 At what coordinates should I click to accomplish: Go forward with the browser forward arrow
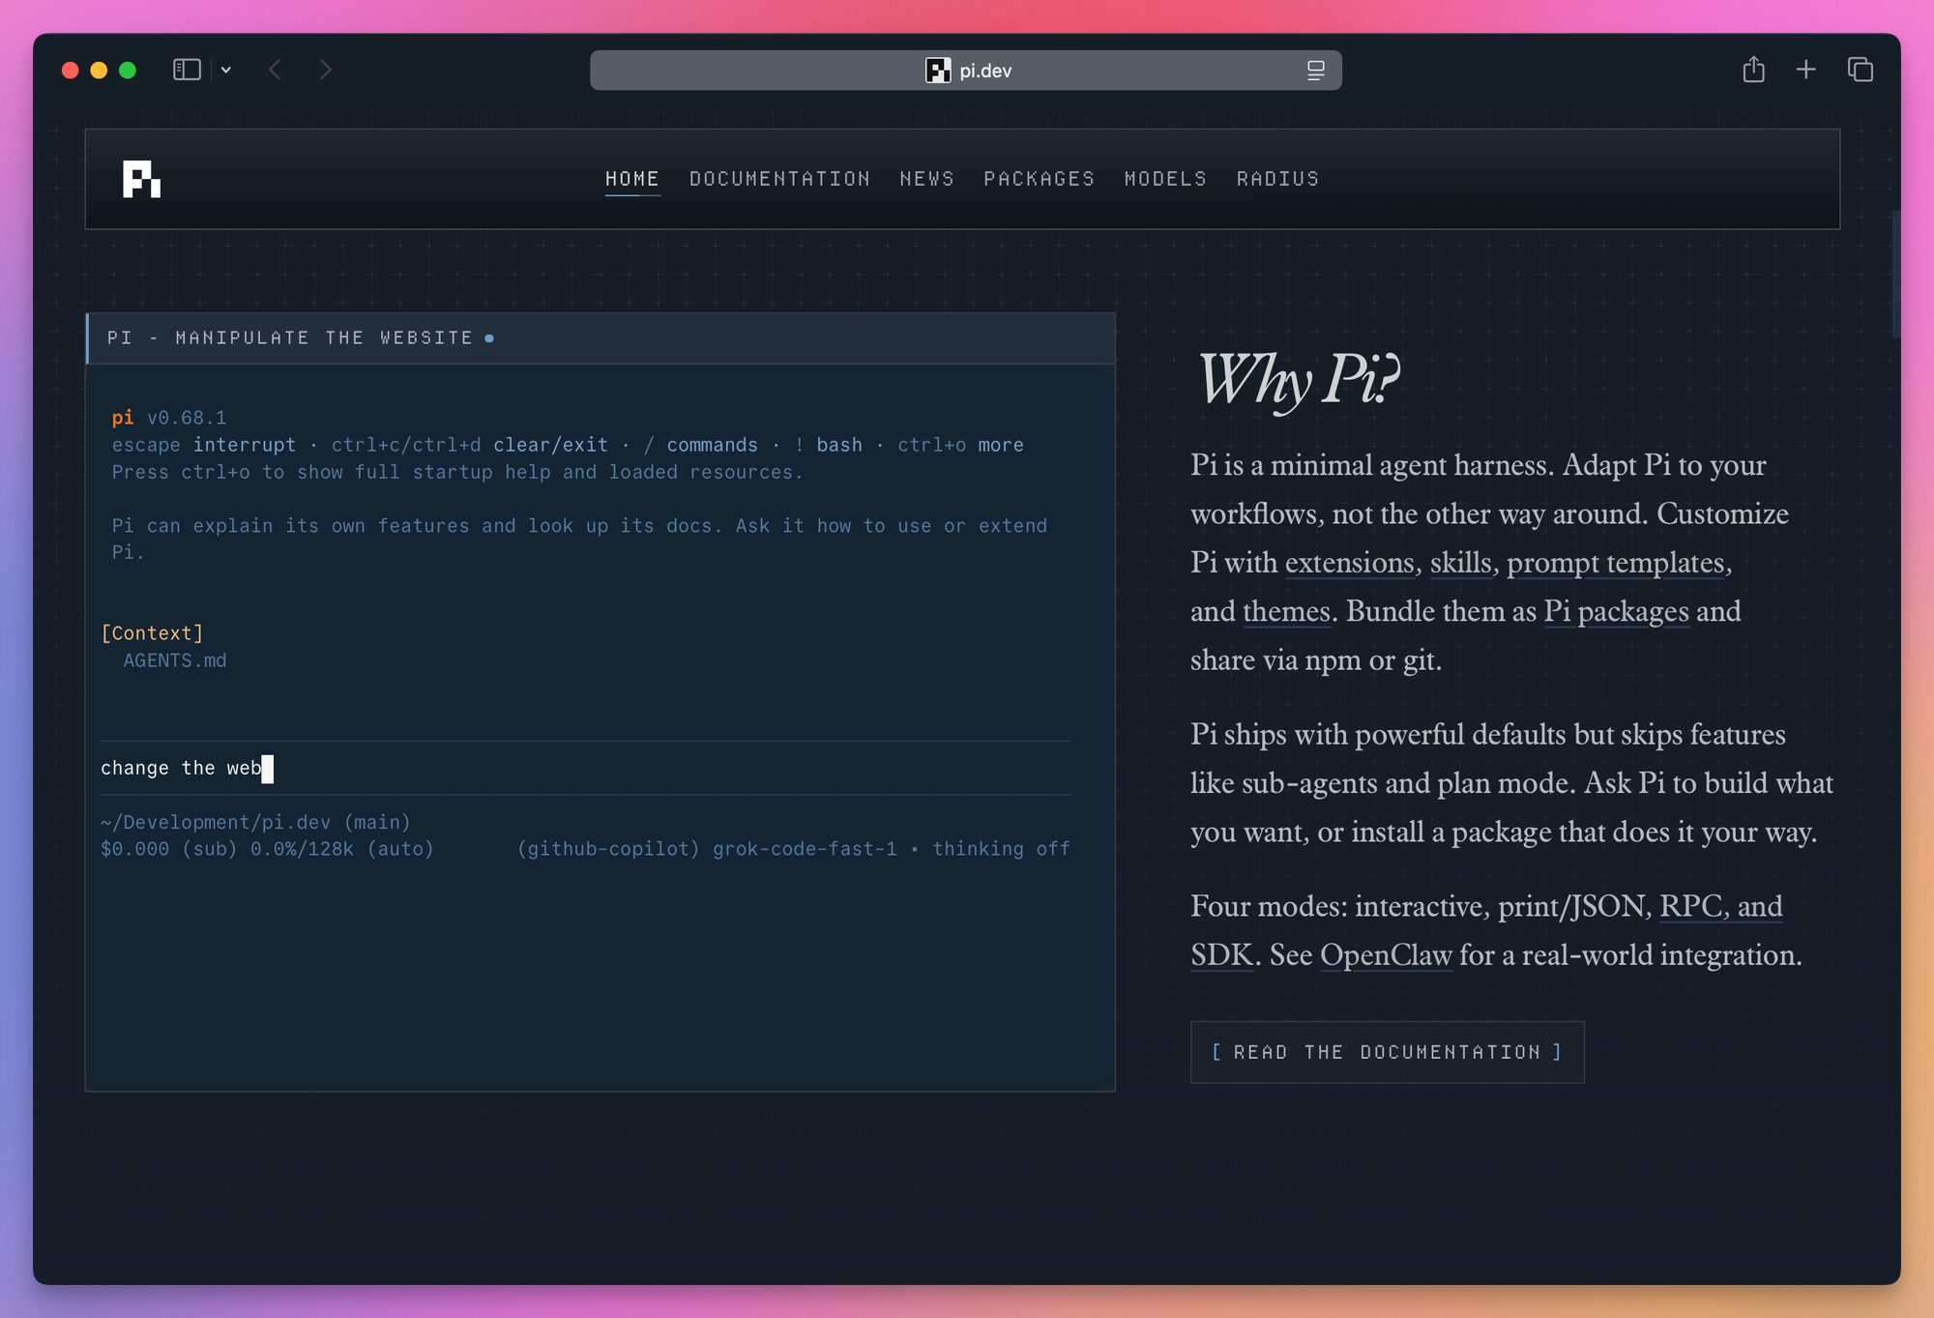click(x=325, y=70)
